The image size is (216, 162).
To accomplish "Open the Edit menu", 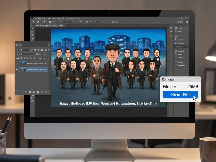I will tap(39, 18).
